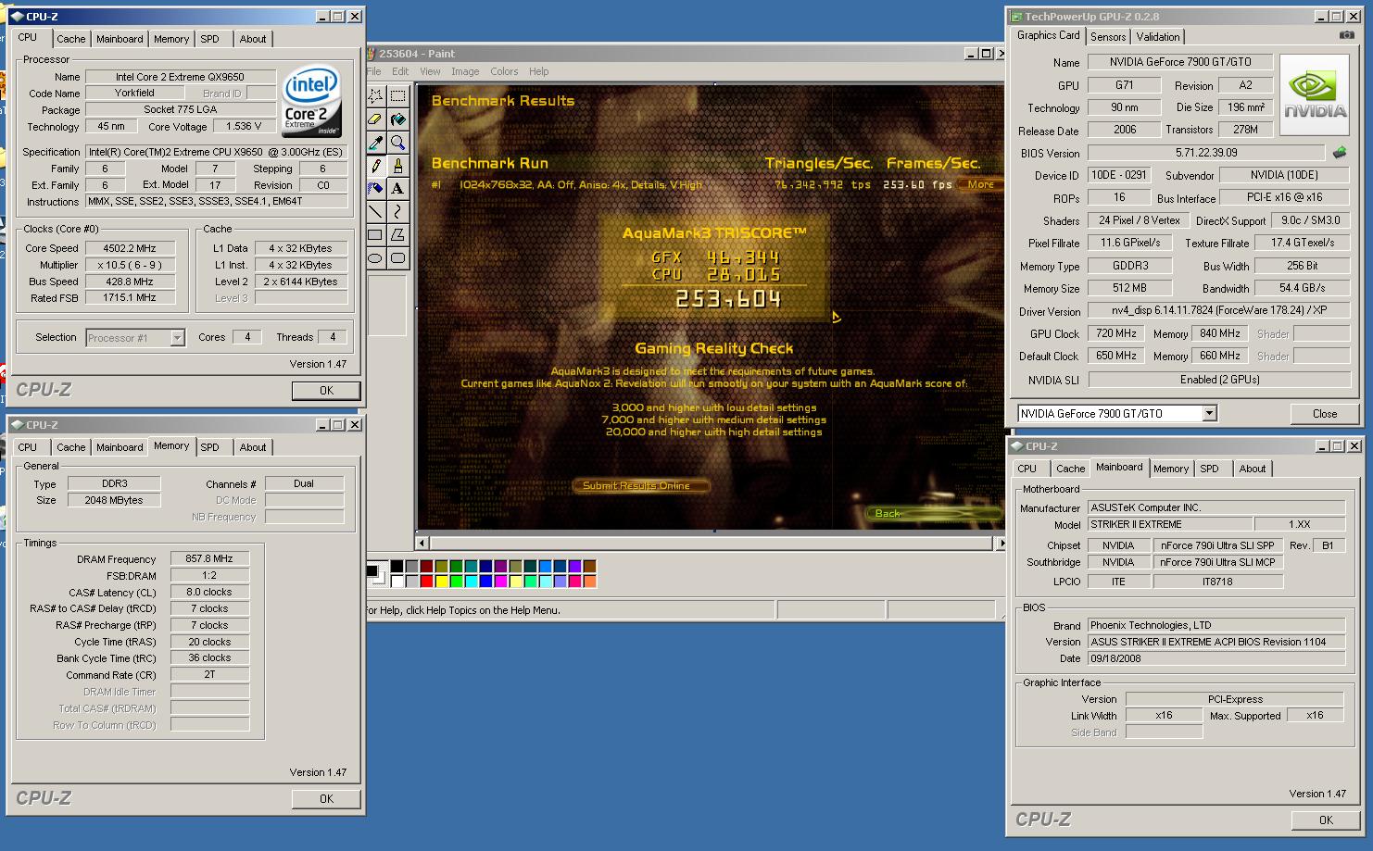Select the straight Line tool

pyautogui.click(x=375, y=211)
